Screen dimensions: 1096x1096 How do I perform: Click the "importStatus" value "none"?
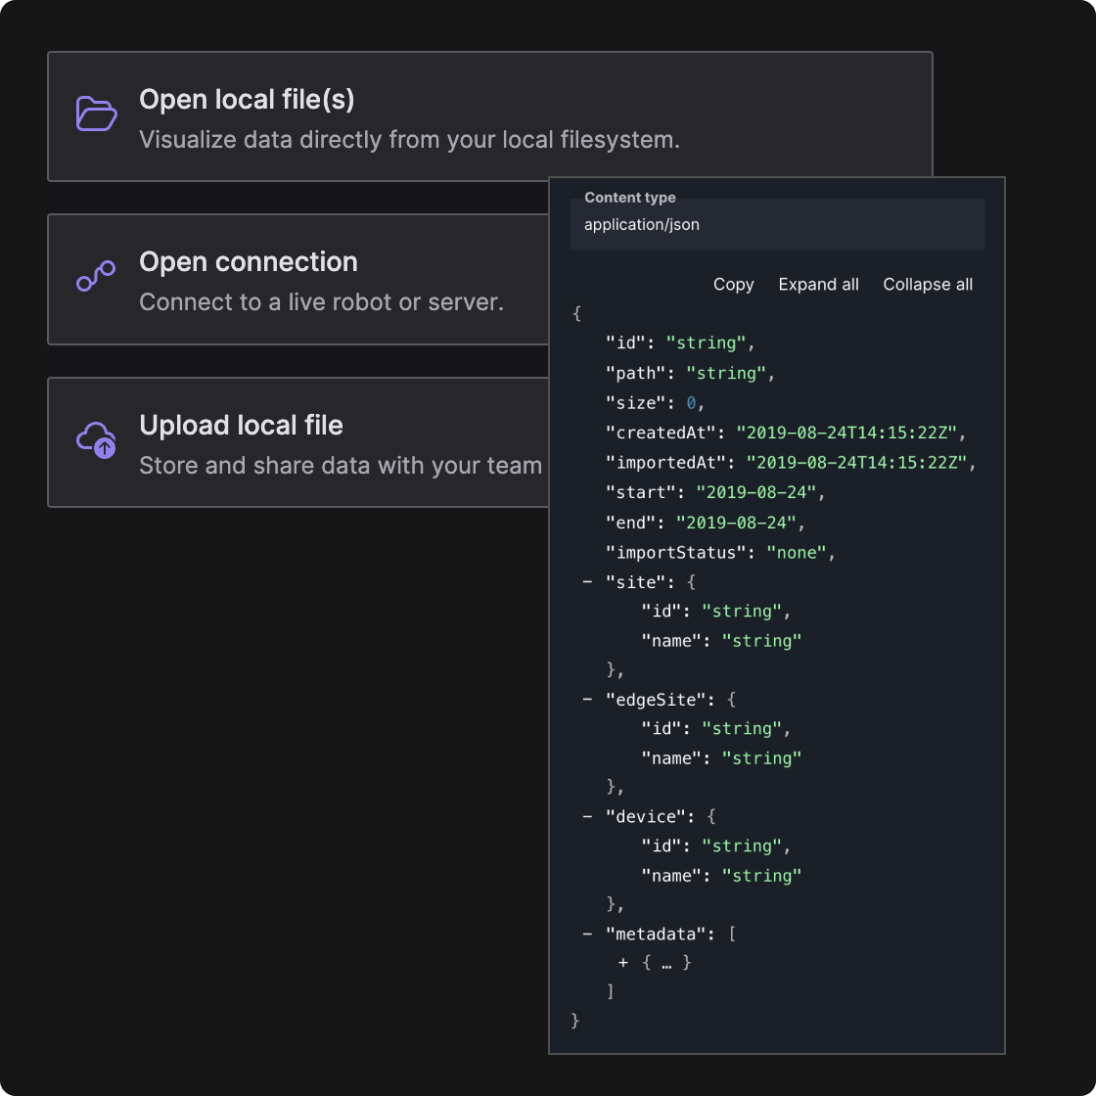pyautogui.click(x=799, y=553)
